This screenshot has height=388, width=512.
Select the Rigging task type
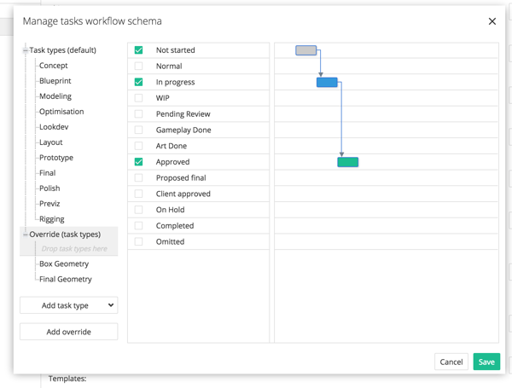point(51,219)
